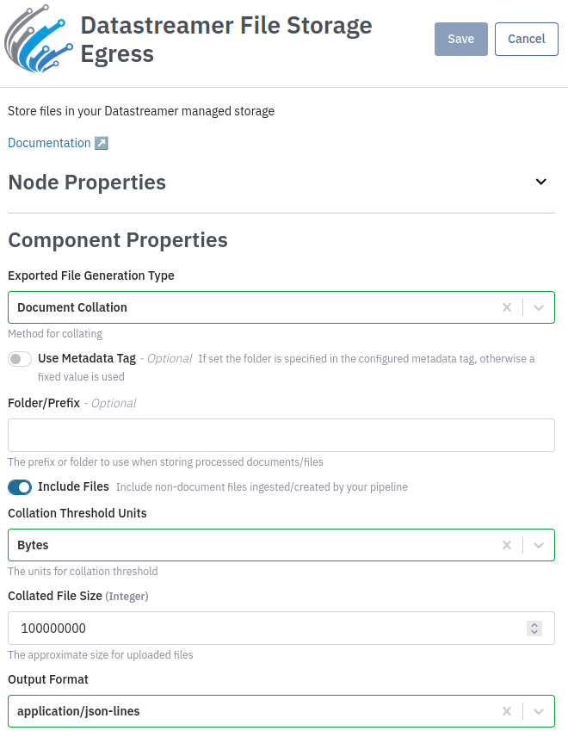
Task: Disable the Include Files switch
Action: [20, 487]
